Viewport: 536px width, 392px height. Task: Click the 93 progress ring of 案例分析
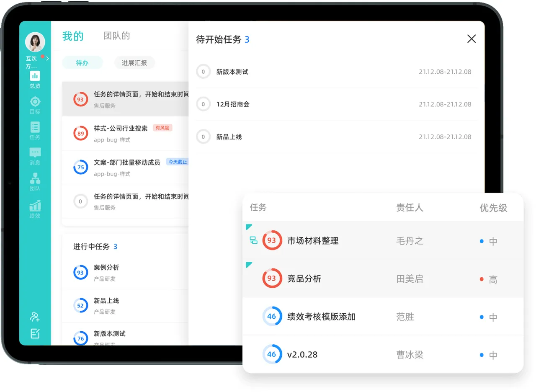[80, 272]
